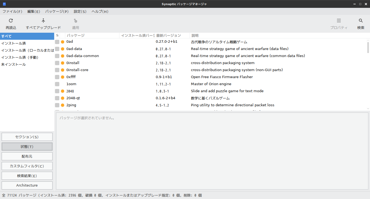Toggle status checkbox for 1oom
Screen dimensions: 370x199
pos(57,84)
